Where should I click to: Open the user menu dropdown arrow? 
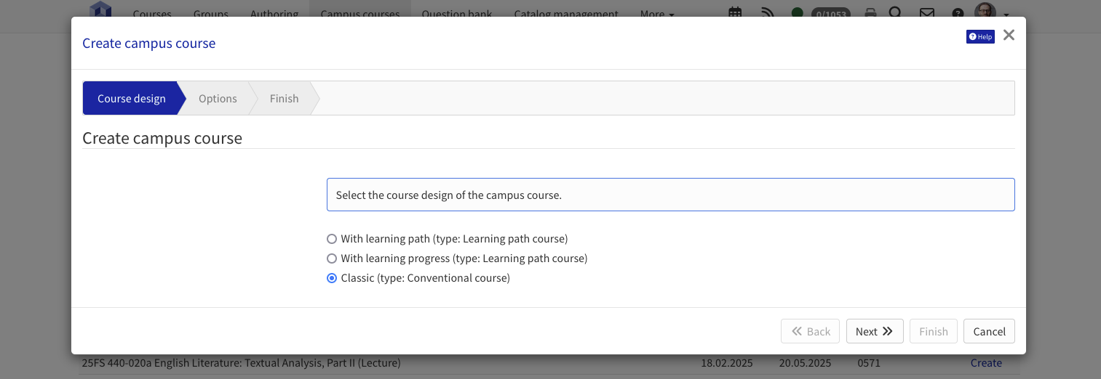1006,14
